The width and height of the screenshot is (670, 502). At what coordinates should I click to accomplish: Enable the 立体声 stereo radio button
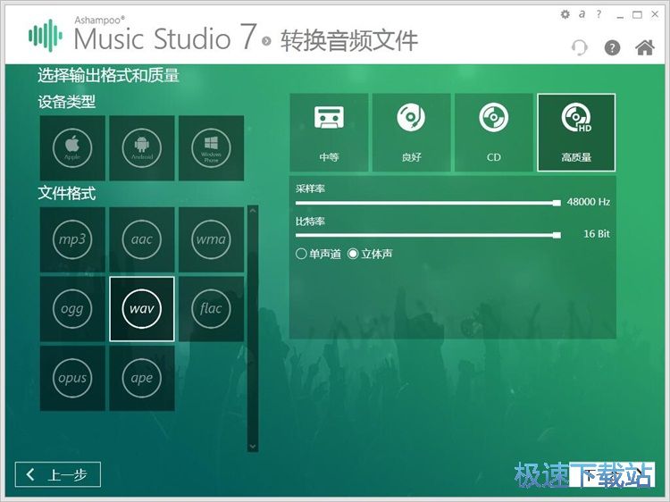pos(353,255)
